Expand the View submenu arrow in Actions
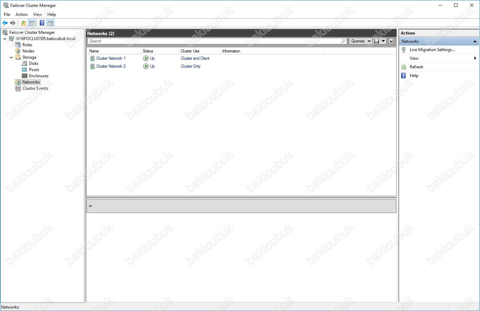The height and width of the screenshot is (311, 480). 475,58
